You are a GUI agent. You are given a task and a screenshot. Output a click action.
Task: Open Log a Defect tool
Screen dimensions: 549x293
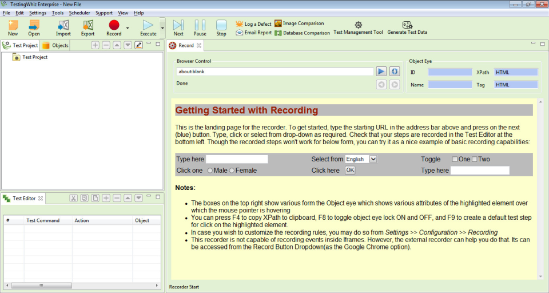pos(253,24)
